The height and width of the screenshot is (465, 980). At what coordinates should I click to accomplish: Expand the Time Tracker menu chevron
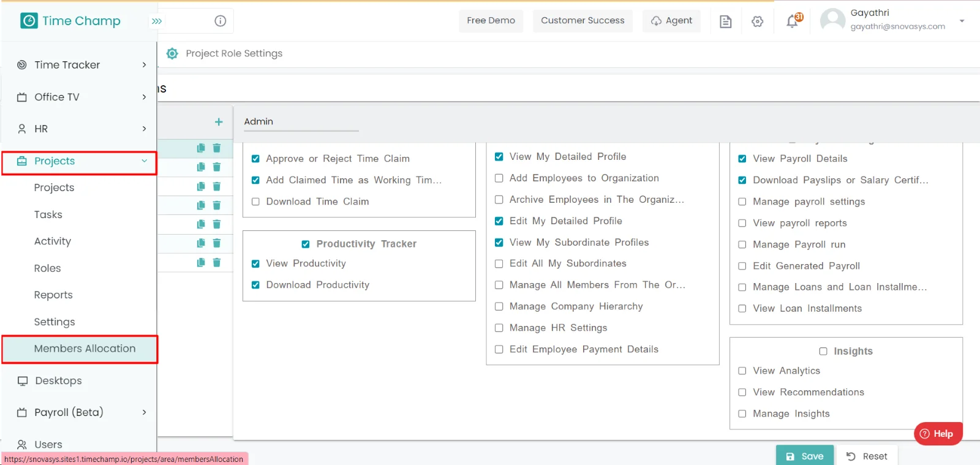(145, 65)
